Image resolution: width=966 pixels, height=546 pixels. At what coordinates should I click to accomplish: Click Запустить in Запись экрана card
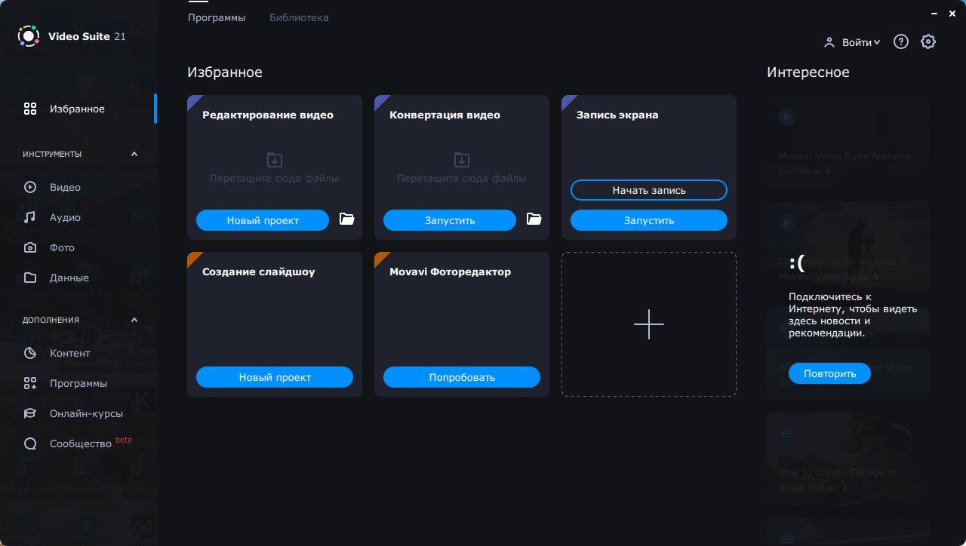click(649, 220)
